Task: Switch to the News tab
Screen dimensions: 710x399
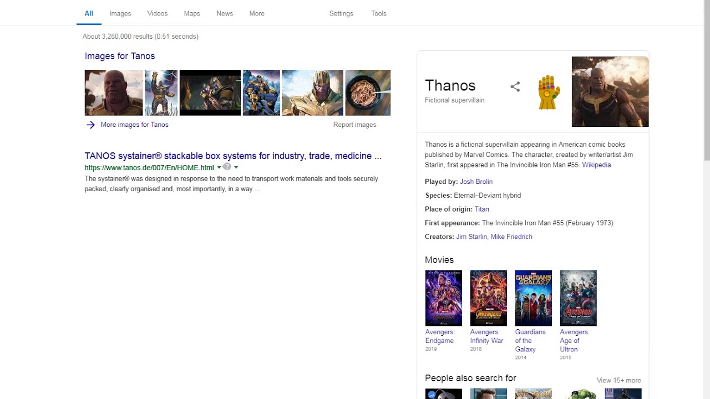Action: (224, 13)
